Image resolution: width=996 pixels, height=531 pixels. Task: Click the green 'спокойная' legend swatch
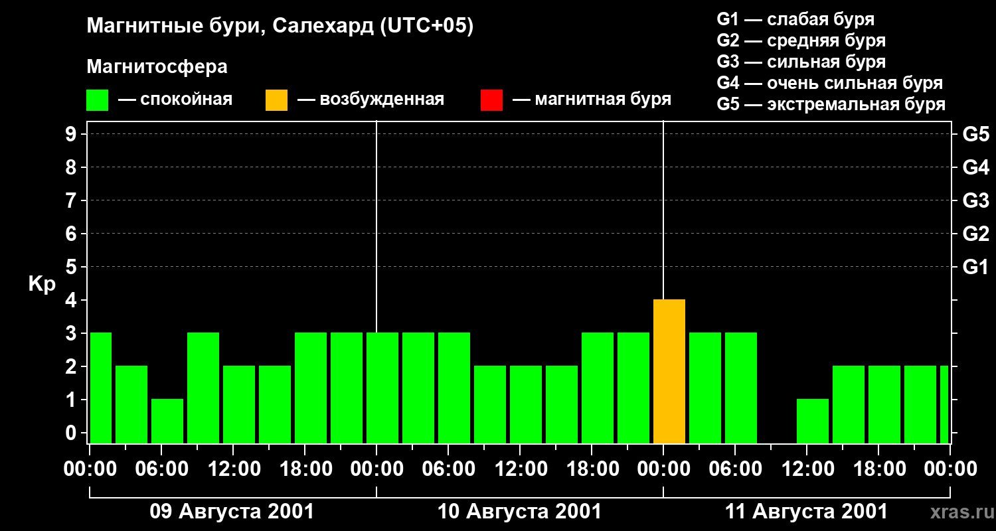point(97,100)
